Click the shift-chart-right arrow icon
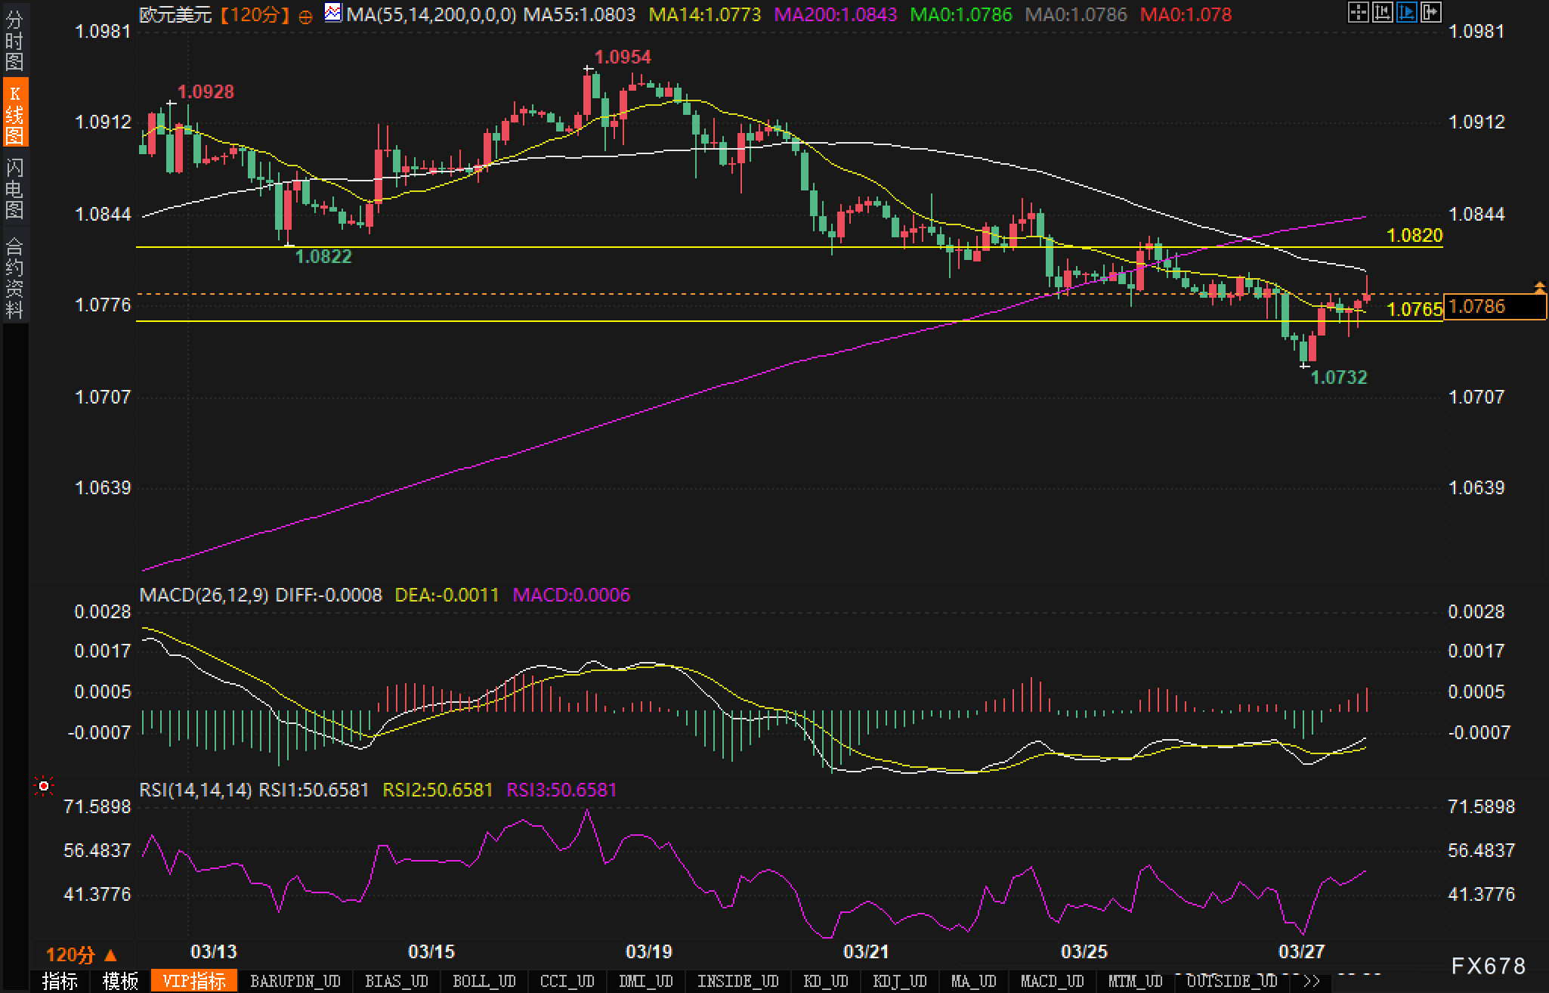 point(1430,12)
